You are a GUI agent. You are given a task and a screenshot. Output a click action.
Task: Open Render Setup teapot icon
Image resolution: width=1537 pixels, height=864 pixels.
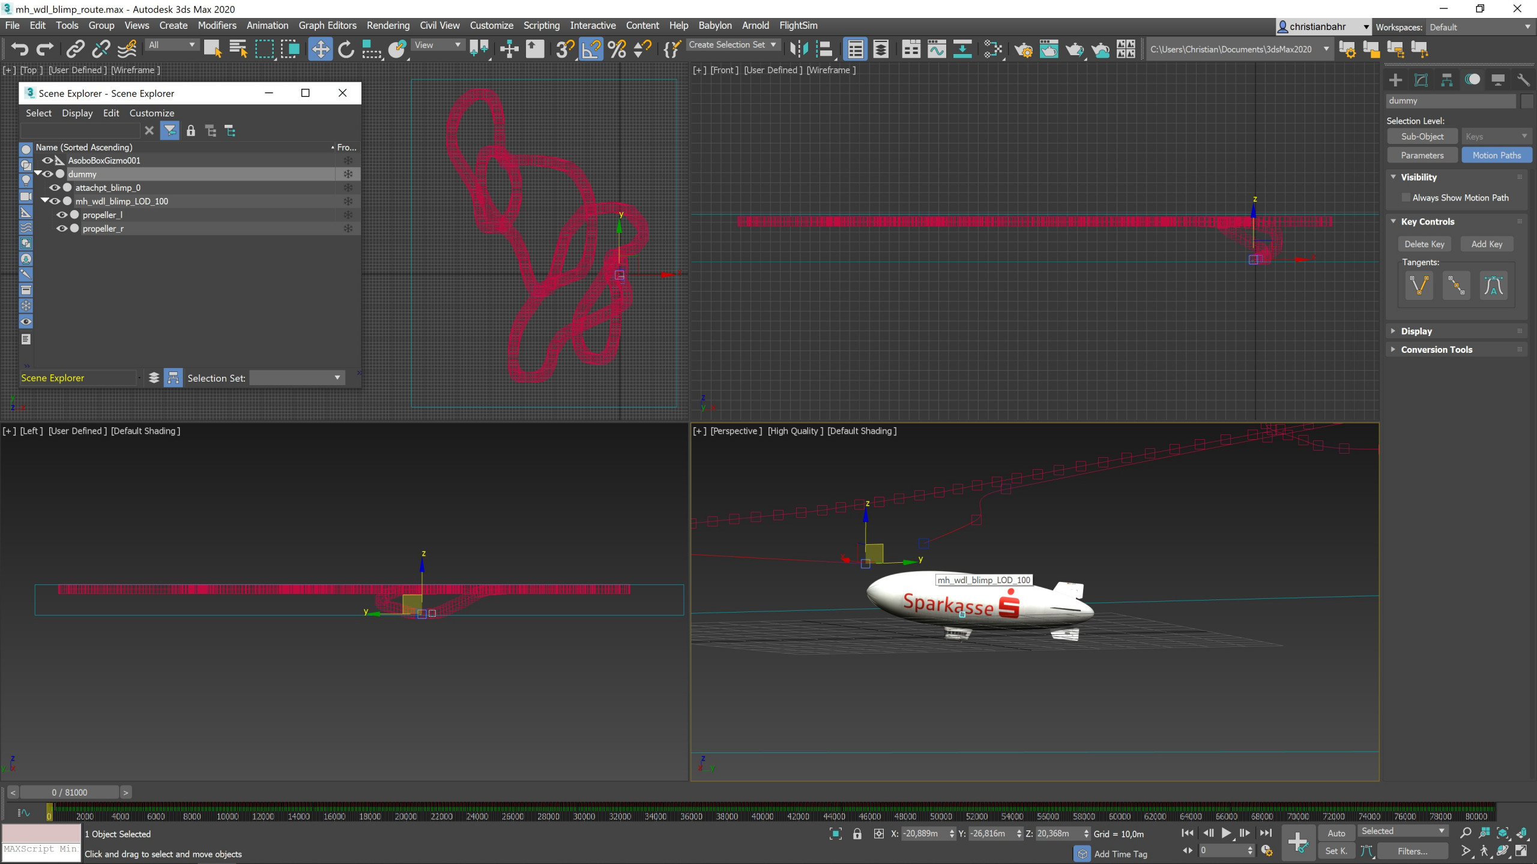(1023, 49)
